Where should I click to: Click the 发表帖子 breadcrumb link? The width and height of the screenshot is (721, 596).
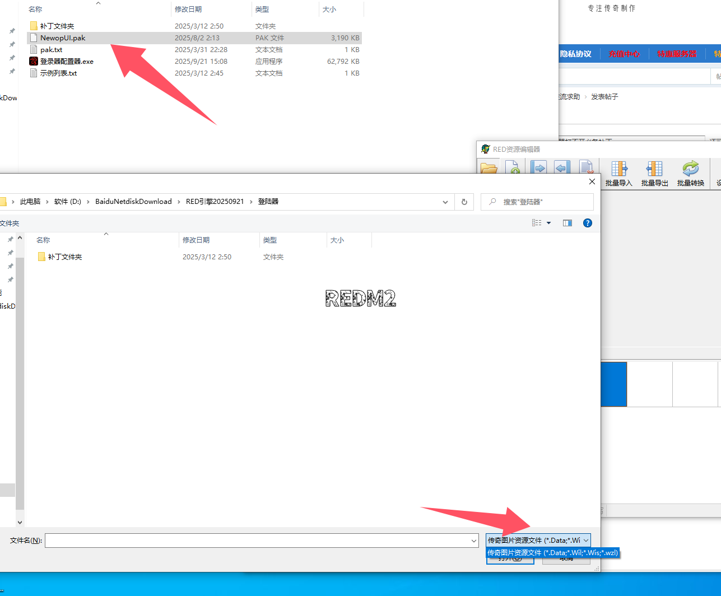pyautogui.click(x=604, y=97)
